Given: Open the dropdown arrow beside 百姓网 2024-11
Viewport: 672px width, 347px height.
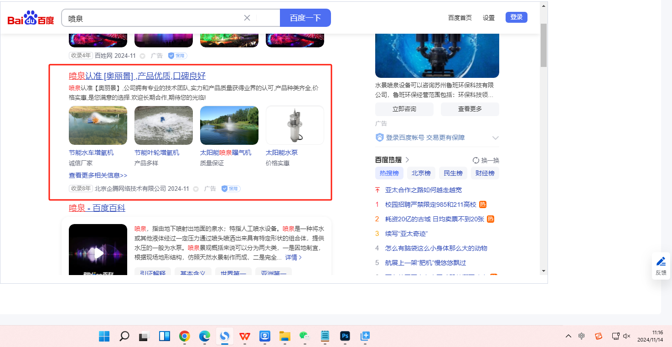Looking at the screenshot, I should coord(142,56).
